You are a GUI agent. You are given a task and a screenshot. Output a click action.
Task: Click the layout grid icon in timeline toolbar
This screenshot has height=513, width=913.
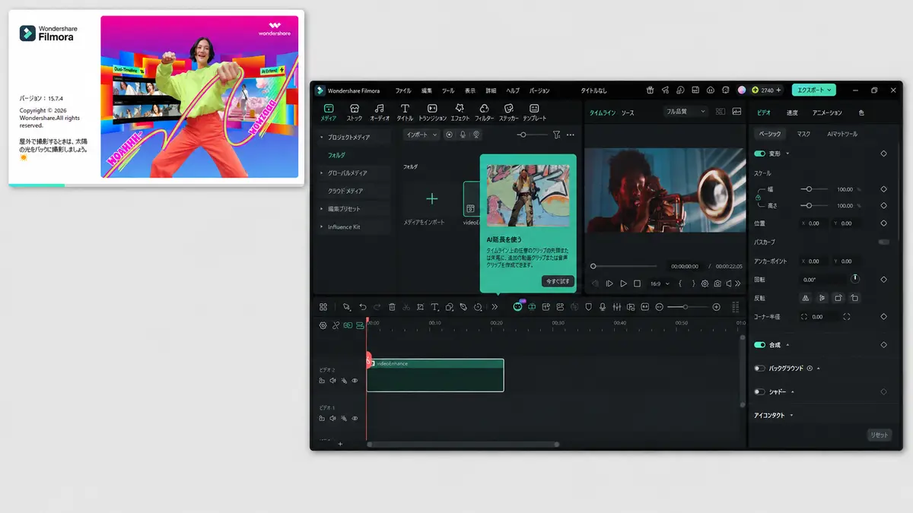pyautogui.click(x=323, y=307)
